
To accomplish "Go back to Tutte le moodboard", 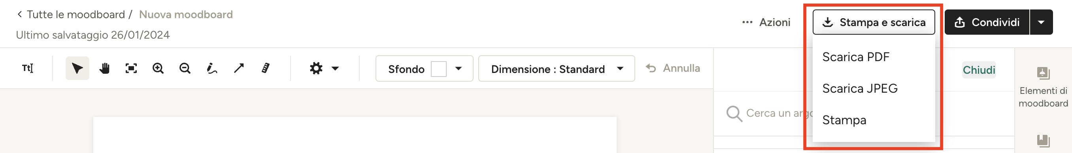I will click(x=71, y=15).
